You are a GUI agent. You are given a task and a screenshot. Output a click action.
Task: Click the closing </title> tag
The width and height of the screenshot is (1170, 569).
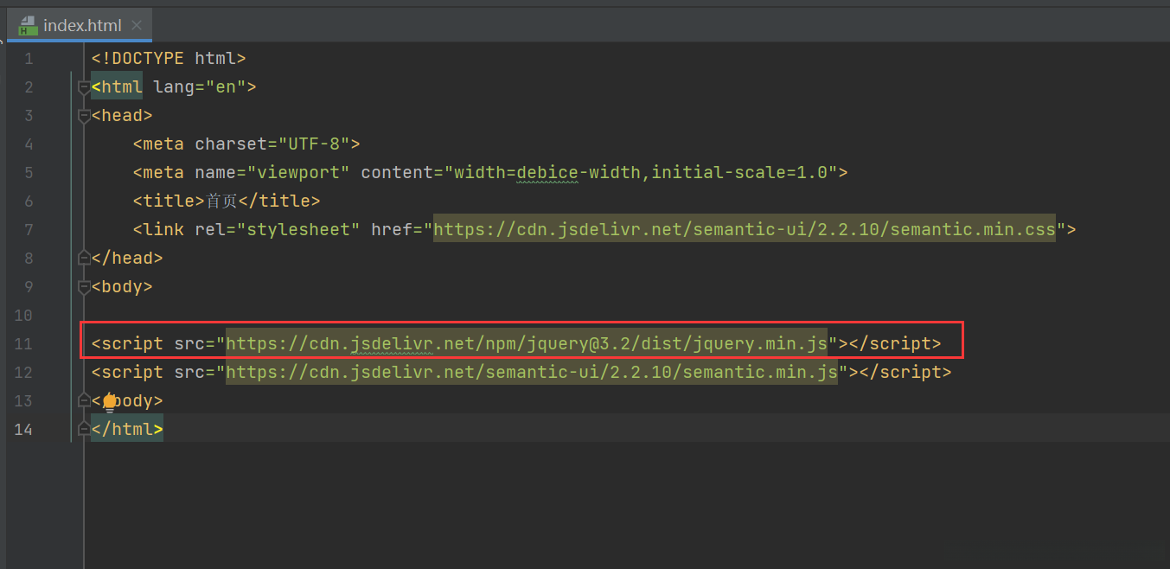click(x=279, y=201)
